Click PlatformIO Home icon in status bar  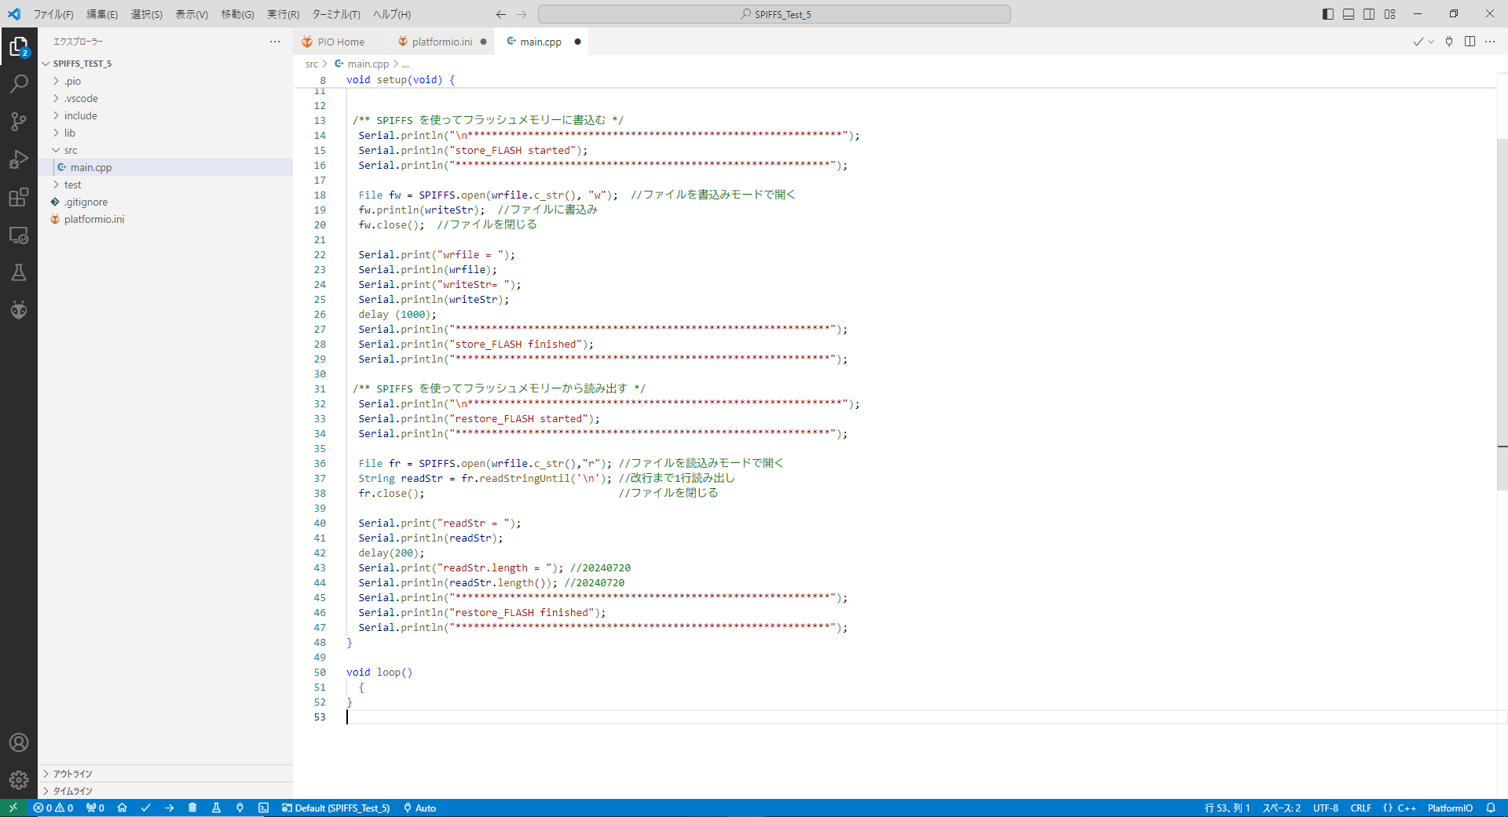[122, 808]
